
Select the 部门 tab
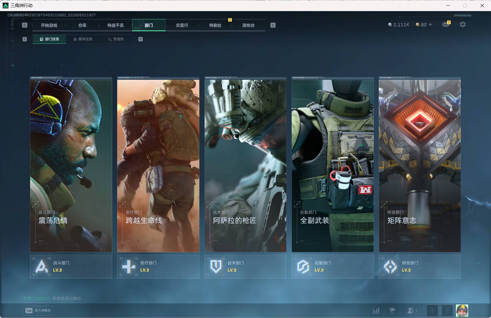(149, 25)
